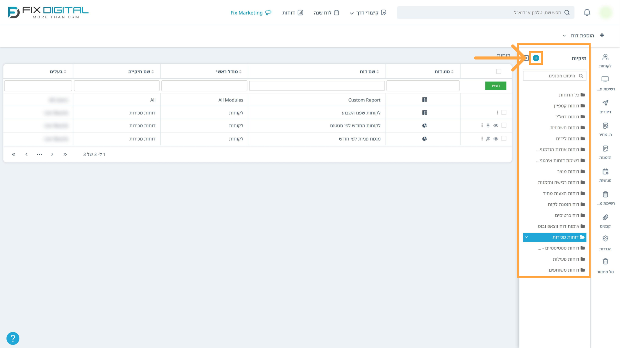Open the three-dot menu for מגמת פניות לפי חודש

482,139
